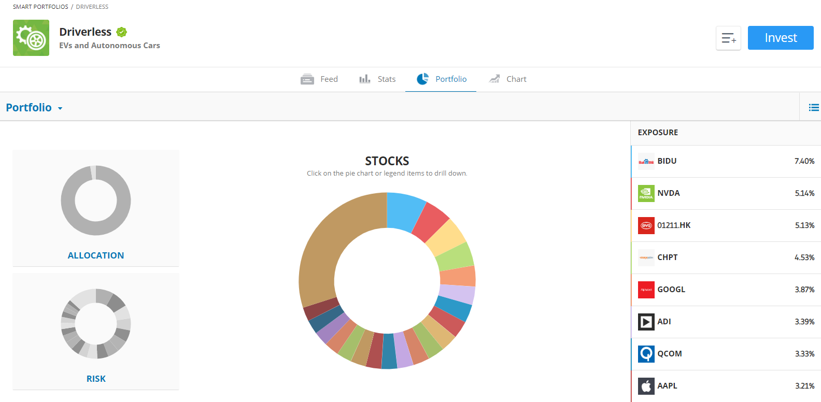Select the GOOGL ticker text

point(671,290)
